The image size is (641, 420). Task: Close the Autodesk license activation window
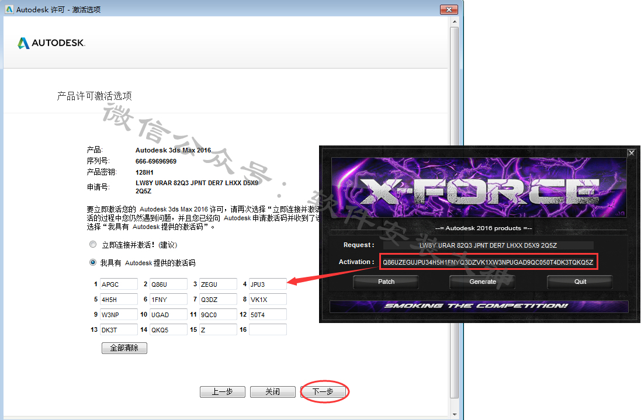click(449, 9)
